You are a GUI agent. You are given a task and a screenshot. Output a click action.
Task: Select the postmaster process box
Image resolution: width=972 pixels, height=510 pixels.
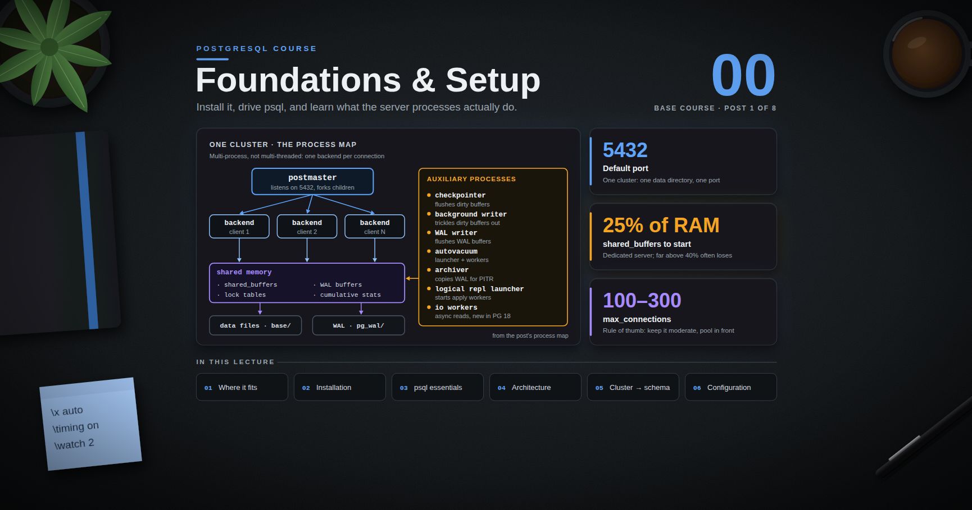tap(312, 182)
